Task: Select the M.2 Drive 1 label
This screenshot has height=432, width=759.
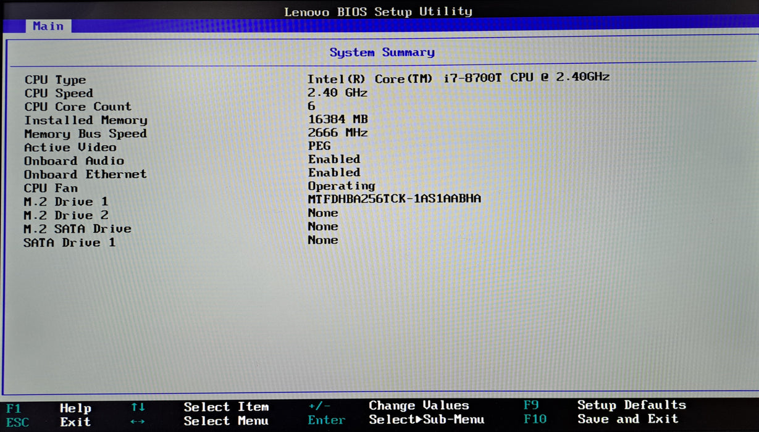Action: (x=66, y=202)
